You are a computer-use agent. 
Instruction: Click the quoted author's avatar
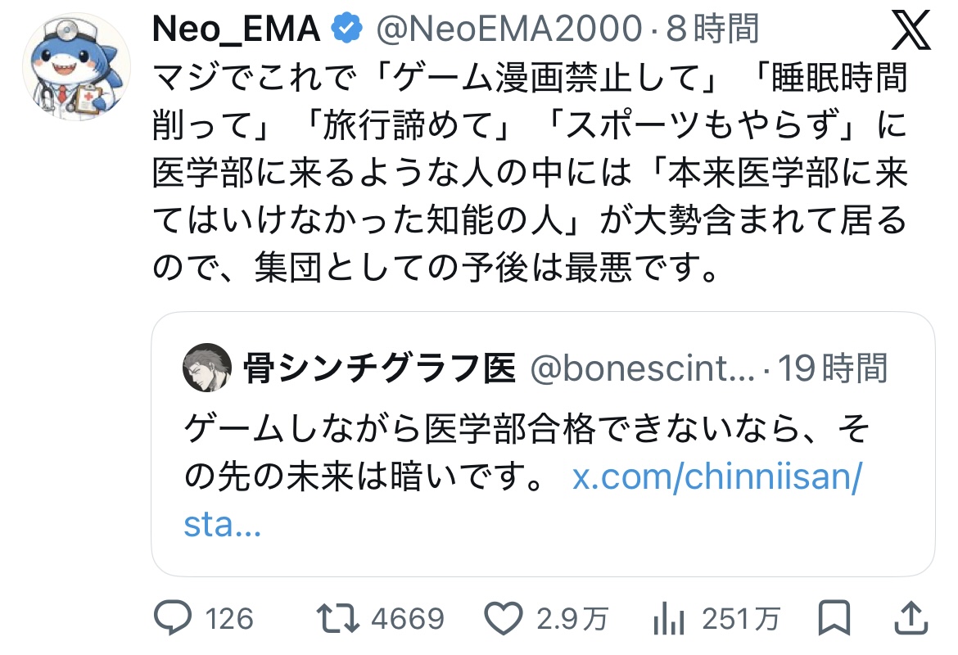click(207, 368)
